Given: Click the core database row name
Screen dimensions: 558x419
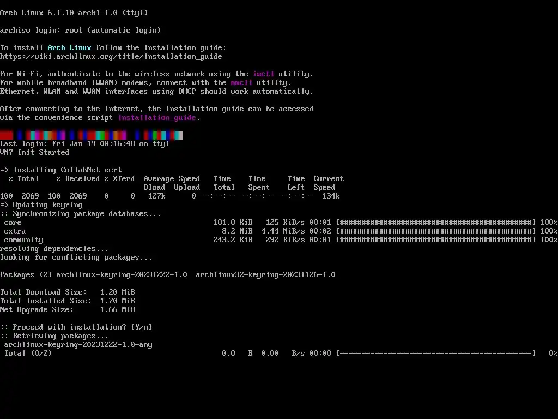Looking at the screenshot, I should click(x=13, y=223).
